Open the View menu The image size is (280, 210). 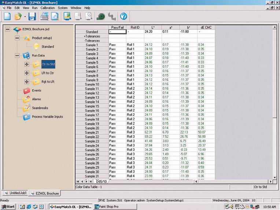coord(26,8)
